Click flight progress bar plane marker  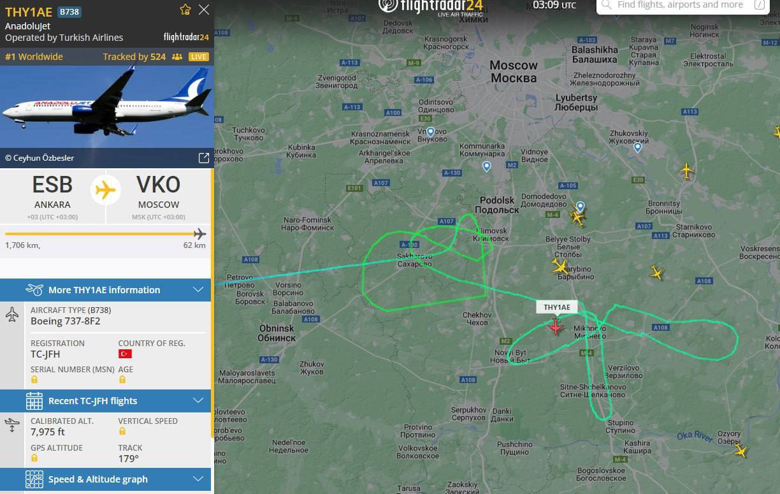(200, 234)
